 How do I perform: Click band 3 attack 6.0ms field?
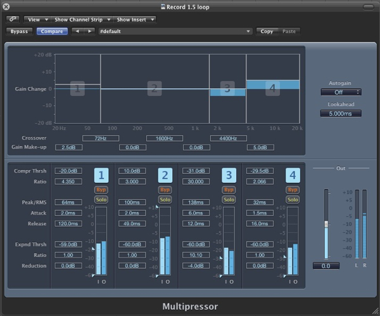196,213
